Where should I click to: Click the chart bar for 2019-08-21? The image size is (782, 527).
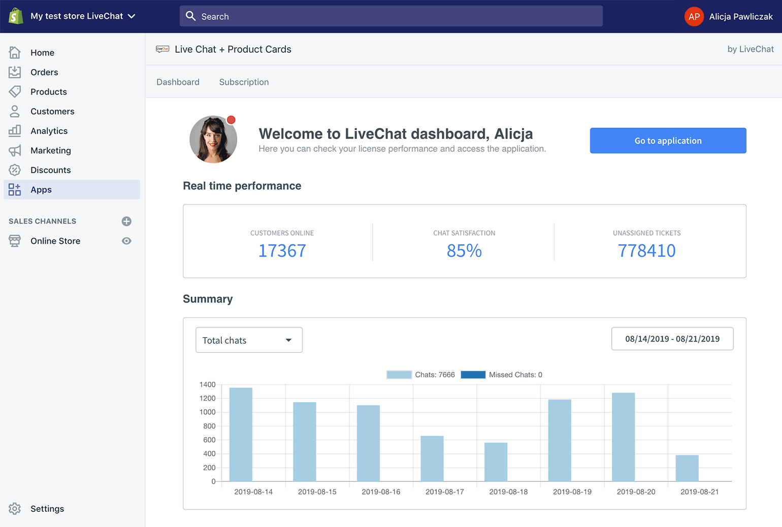click(x=687, y=468)
